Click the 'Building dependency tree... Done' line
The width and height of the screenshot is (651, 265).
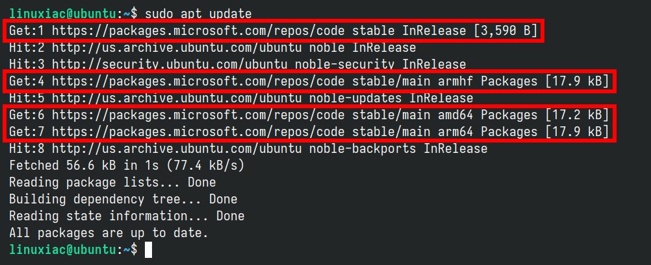click(123, 199)
